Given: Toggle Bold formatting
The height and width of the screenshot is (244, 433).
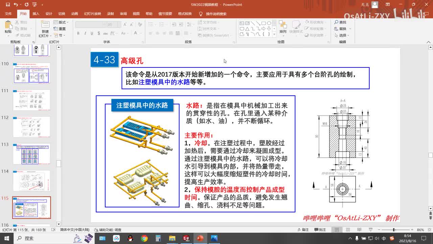Looking at the screenshot, I should pos(78,33).
